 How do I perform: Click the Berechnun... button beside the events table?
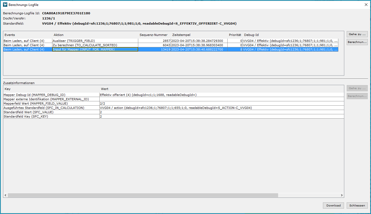357,42
